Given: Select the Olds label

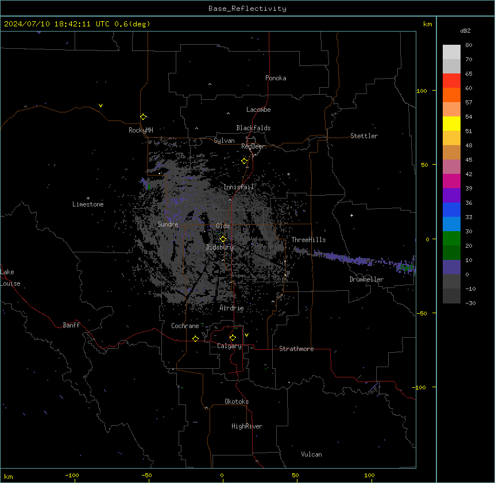Looking at the screenshot, I should (223, 226).
